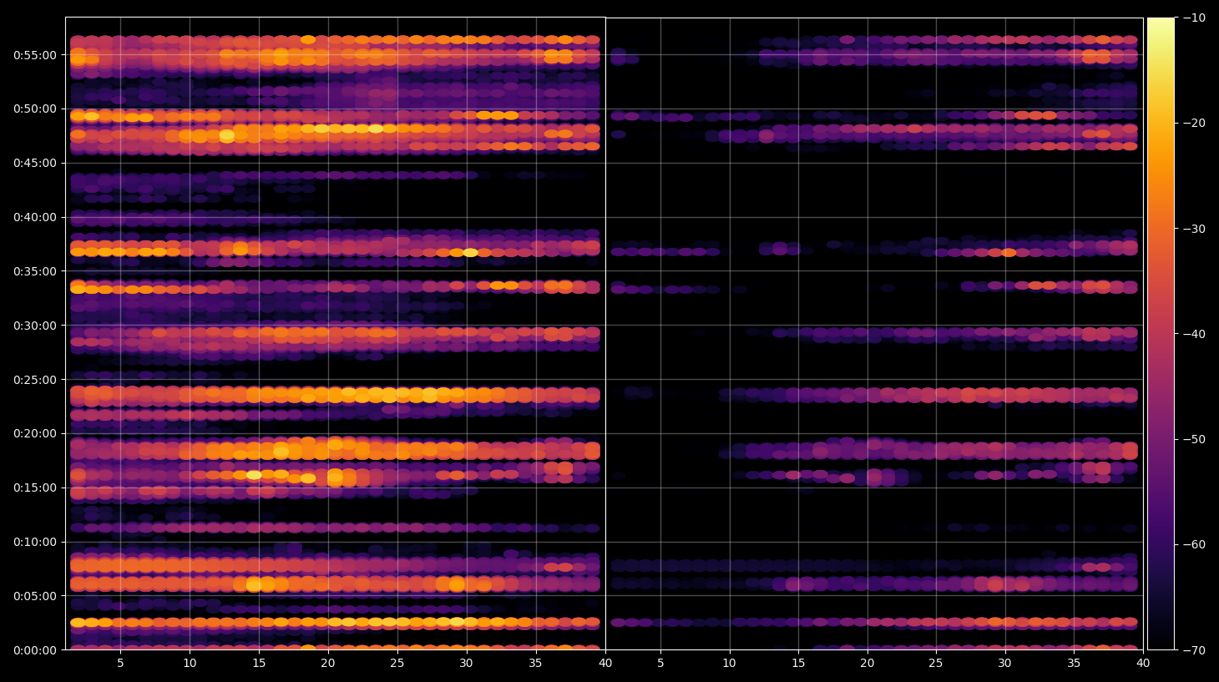Click x-axis label 25 of left heatmap
Image resolution: width=1219 pixels, height=682 pixels.
tap(397, 664)
